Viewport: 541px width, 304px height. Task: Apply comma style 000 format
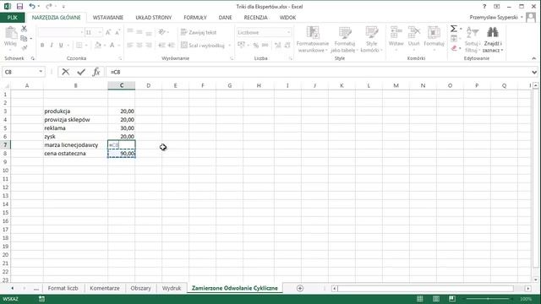(x=265, y=45)
